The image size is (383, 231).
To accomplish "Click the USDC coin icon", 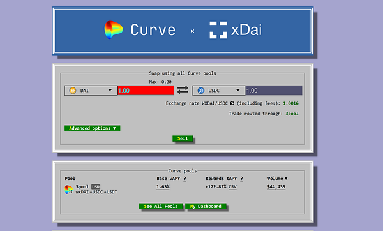I will click(x=201, y=91).
